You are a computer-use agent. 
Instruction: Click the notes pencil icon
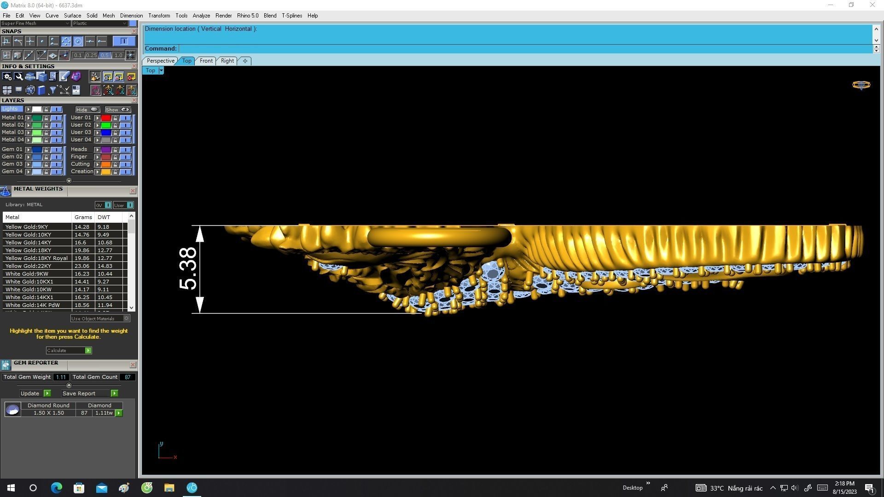click(64, 76)
